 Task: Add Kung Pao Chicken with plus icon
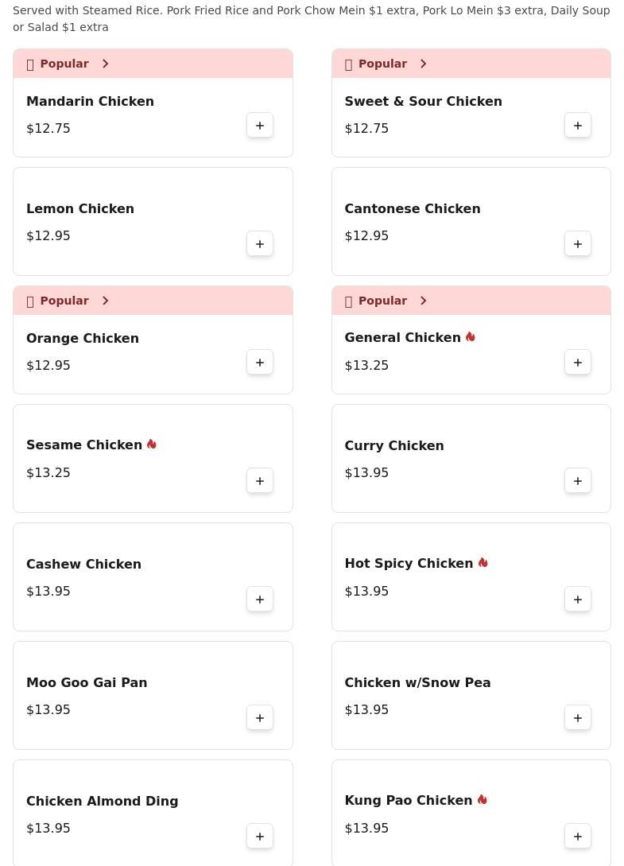578,836
